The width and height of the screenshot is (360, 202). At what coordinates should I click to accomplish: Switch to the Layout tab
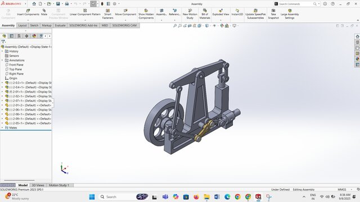[x=22, y=25]
